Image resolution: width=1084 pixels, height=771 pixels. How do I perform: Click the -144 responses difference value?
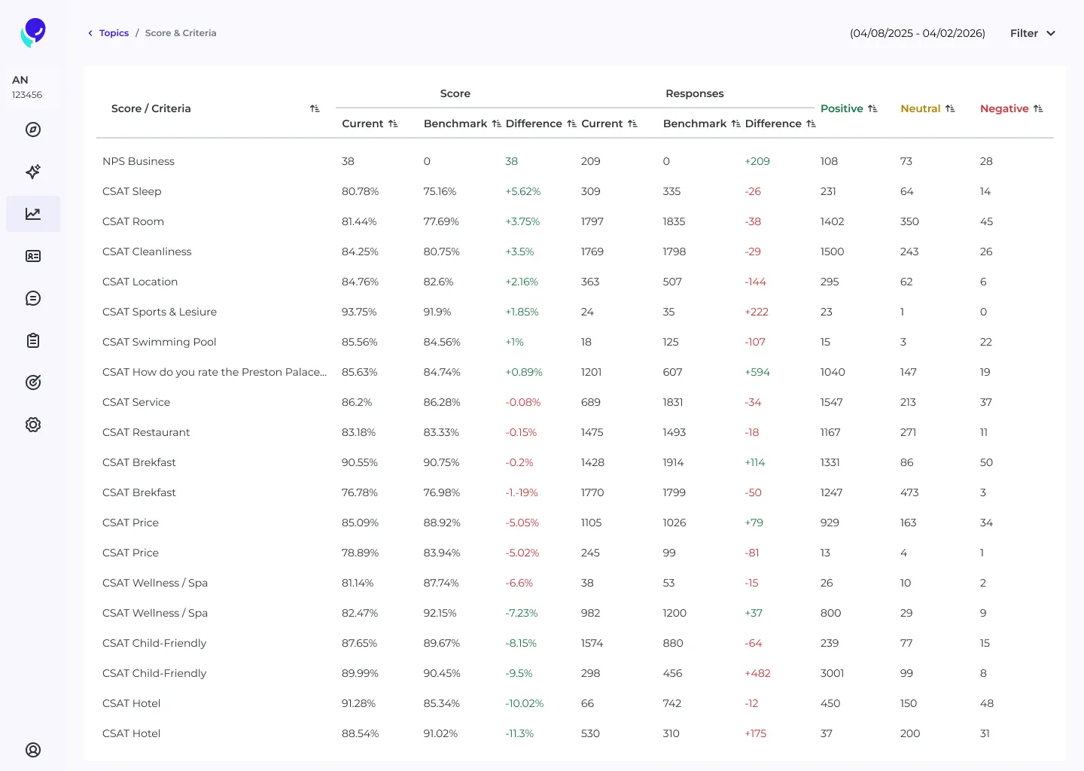(755, 282)
